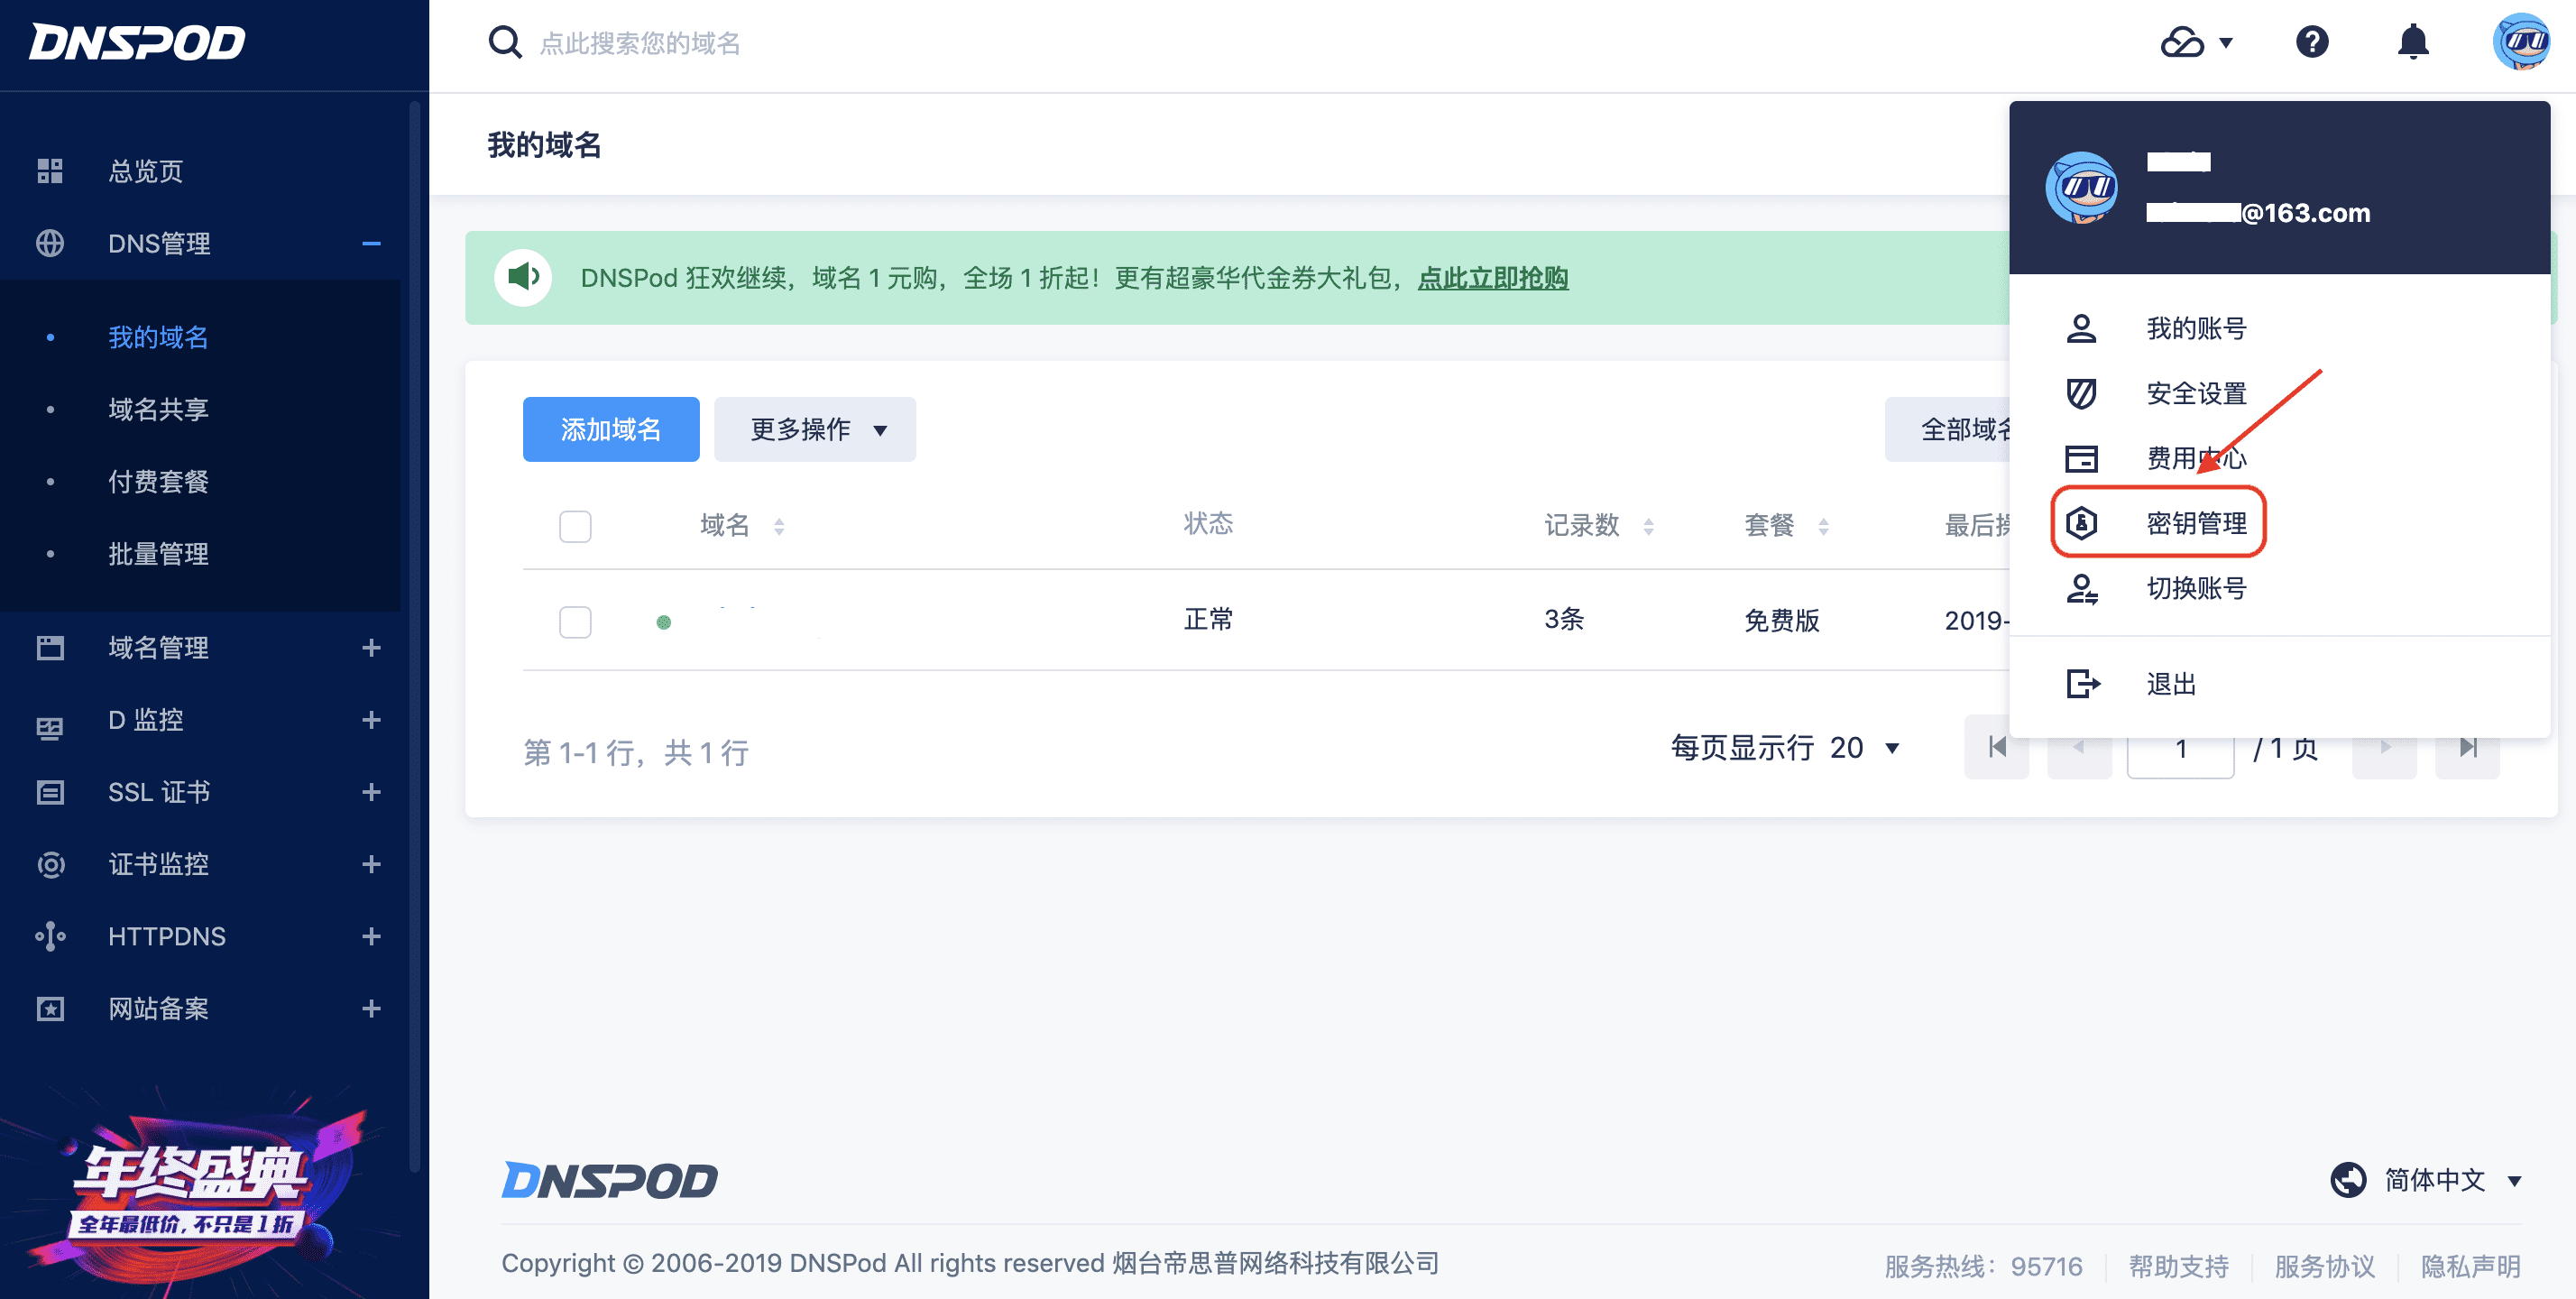2576x1299 pixels.
Task: Open the cloud icon menu in top bar
Action: click(2196, 42)
